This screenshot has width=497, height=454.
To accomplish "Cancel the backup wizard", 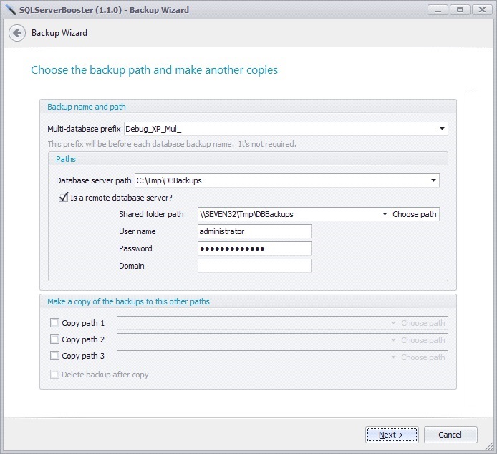I will pyautogui.click(x=450, y=435).
